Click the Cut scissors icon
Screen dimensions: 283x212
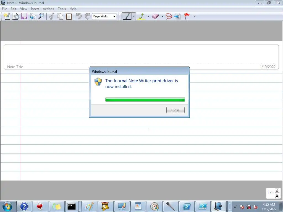click(52, 16)
